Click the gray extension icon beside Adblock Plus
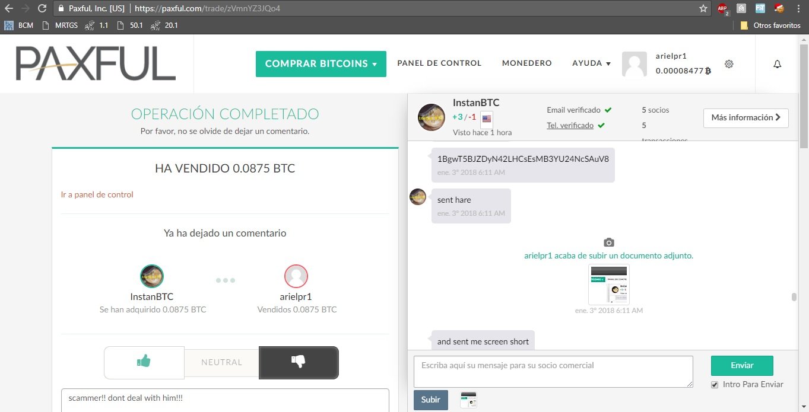Screen dimensions: 809x412 pyautogui.click(x=741, y=9)
